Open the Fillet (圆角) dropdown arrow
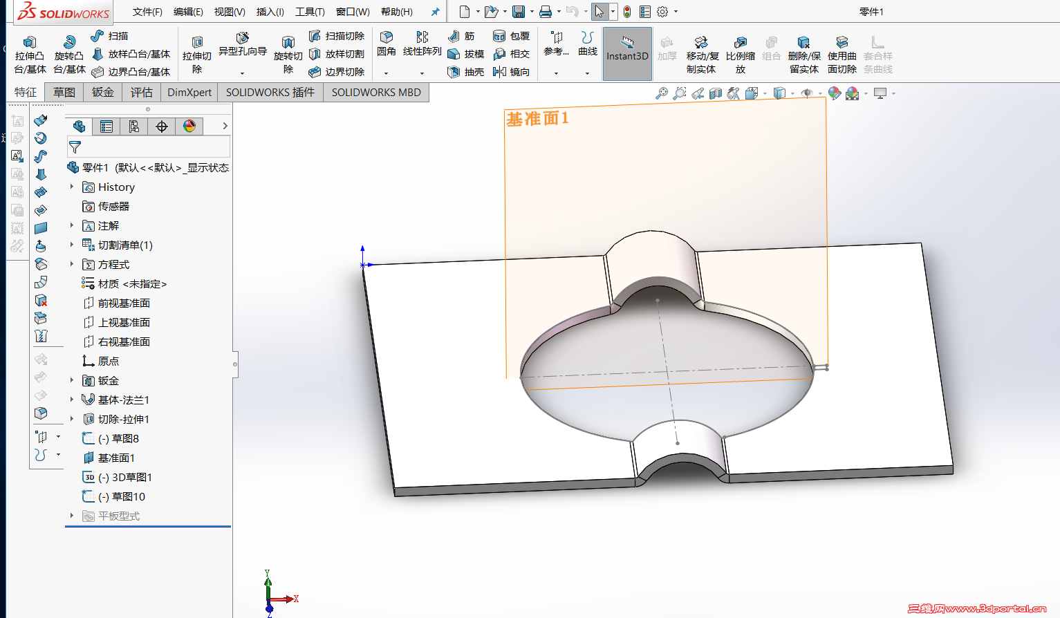1060x618 pixels. coord(386,73)
